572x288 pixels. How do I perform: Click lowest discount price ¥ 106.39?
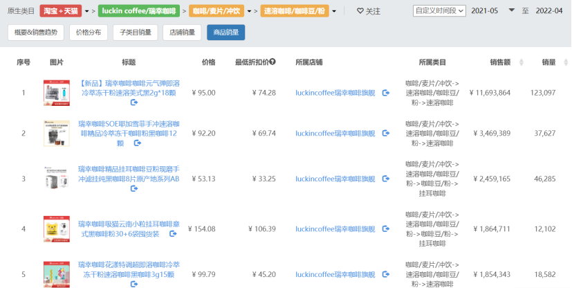click(262, 229)
